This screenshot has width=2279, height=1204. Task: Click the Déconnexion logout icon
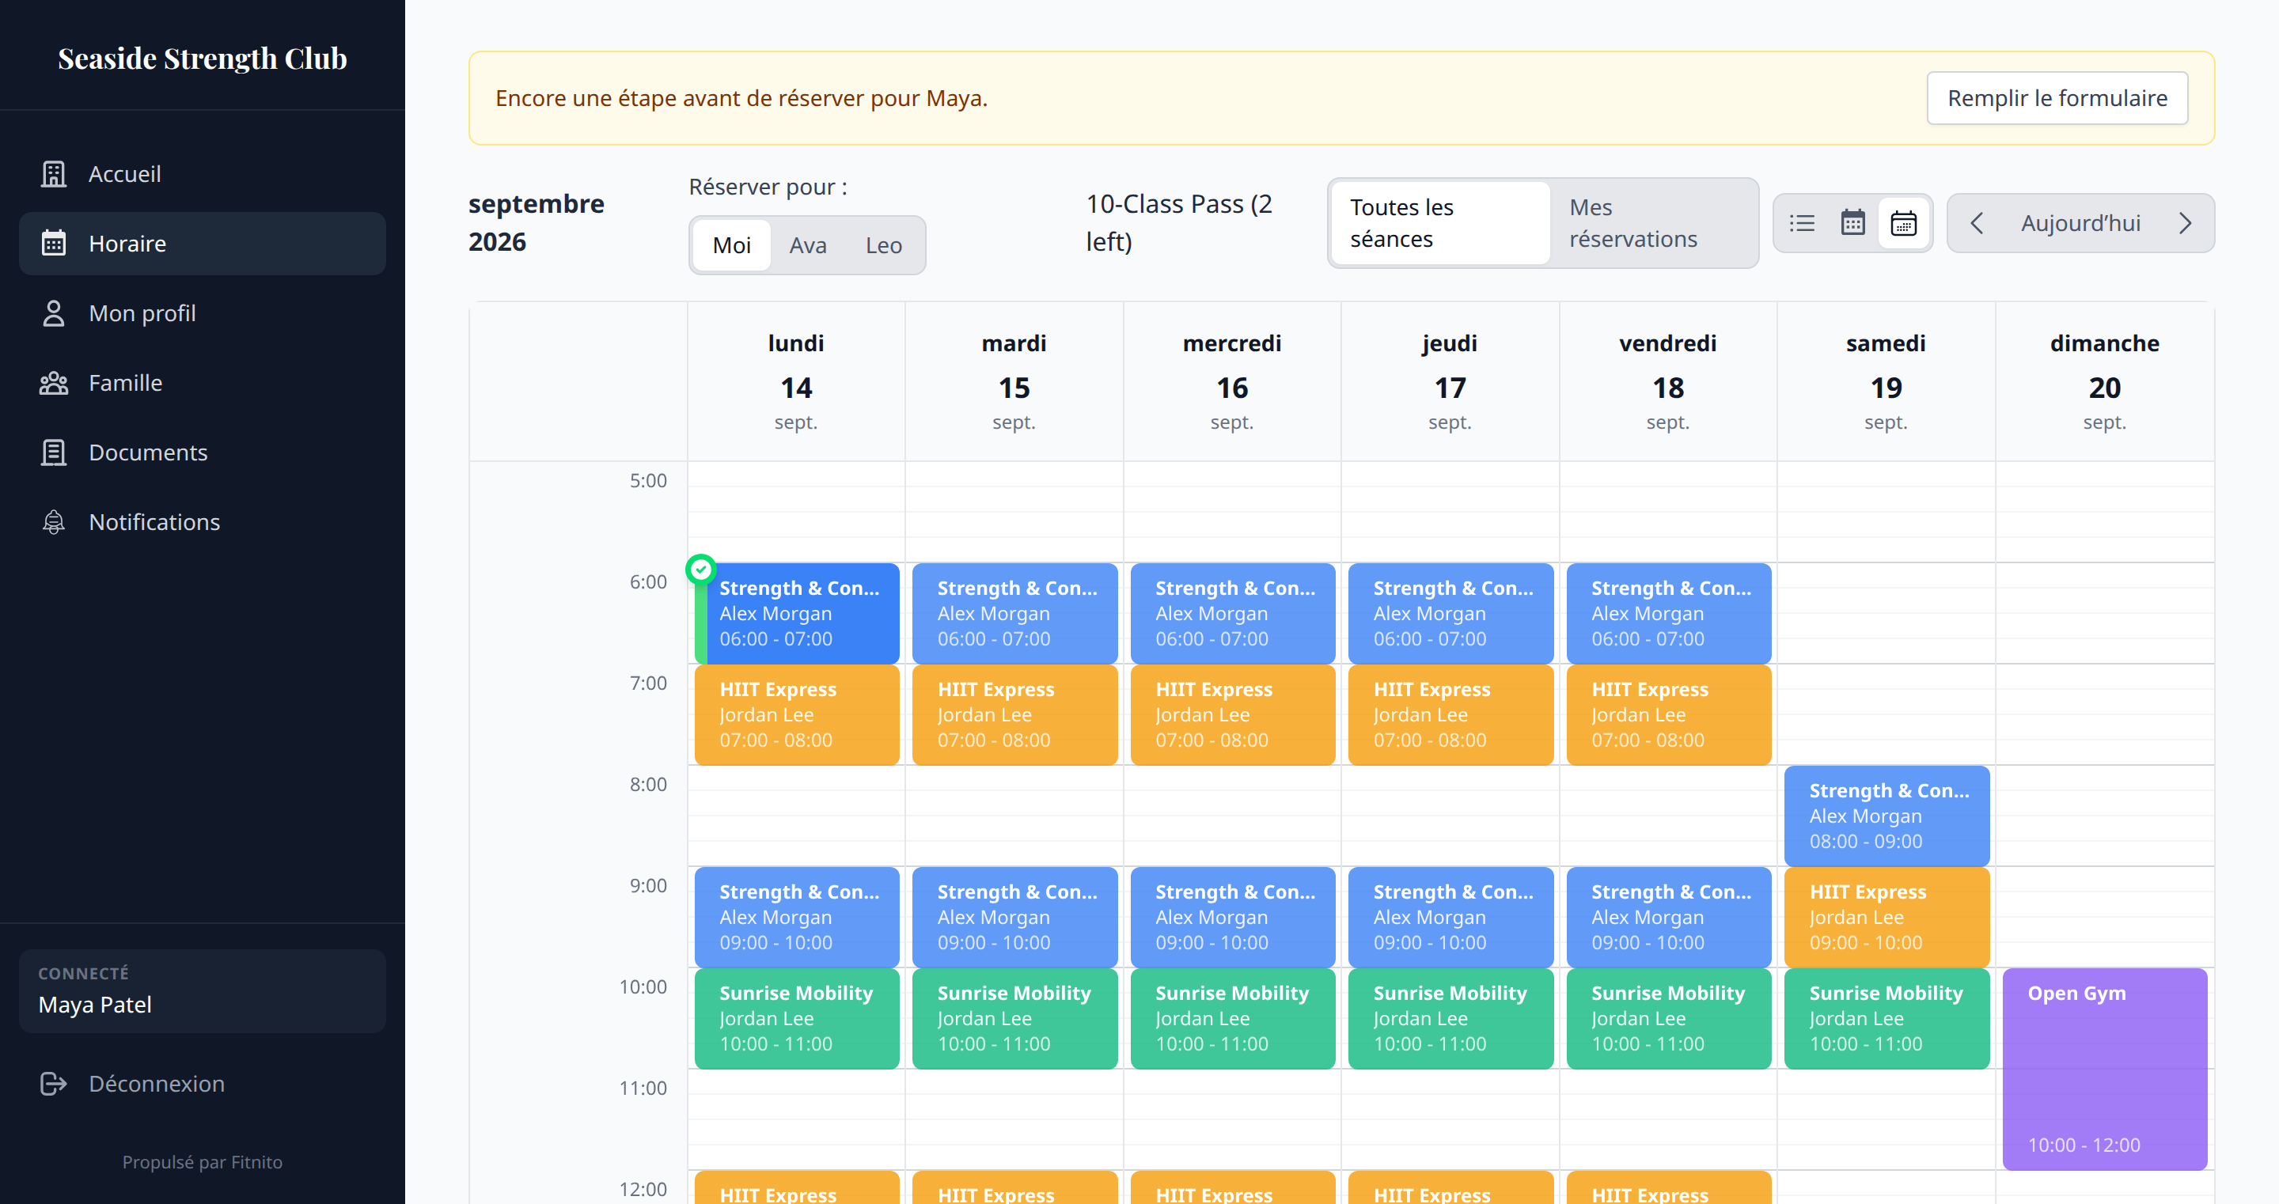pos(54,1084)
